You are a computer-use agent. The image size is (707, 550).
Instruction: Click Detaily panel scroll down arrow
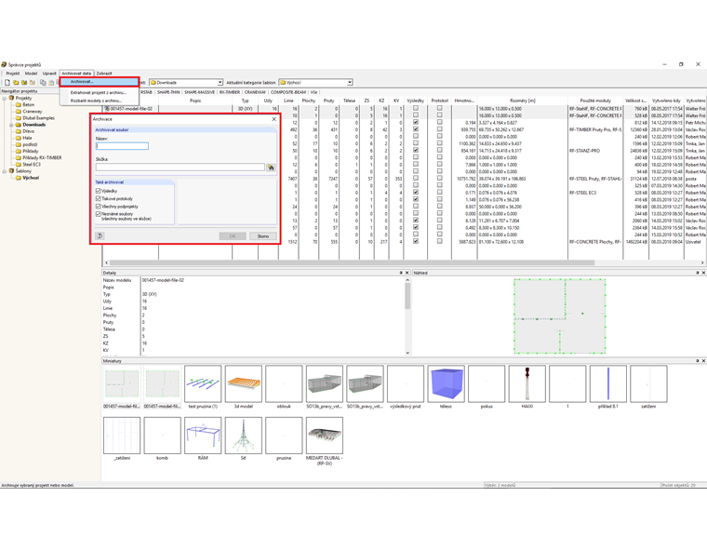coord(407,353)
